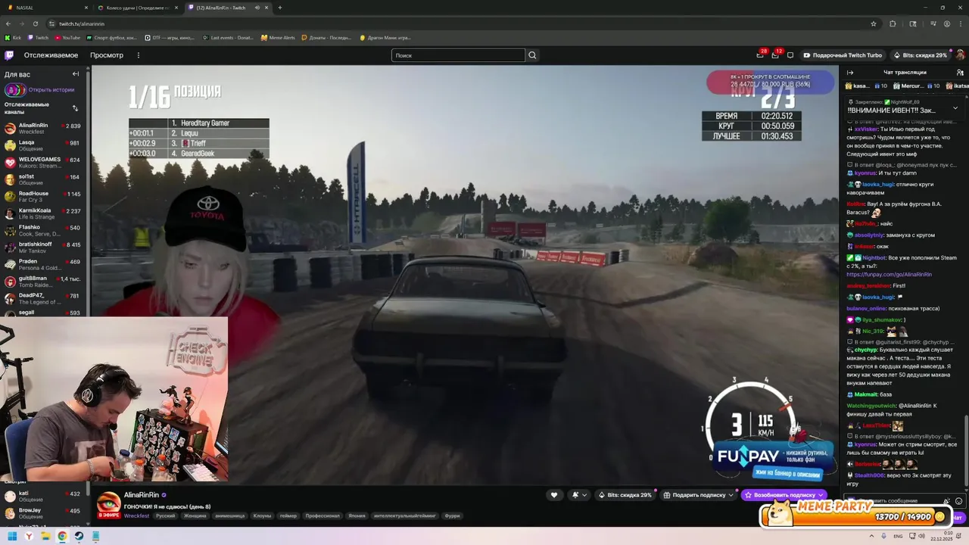Click Подарочный Twitch Turbo button
The width and height of the screenshot is (969, 545).
click(x=843, y=55)
